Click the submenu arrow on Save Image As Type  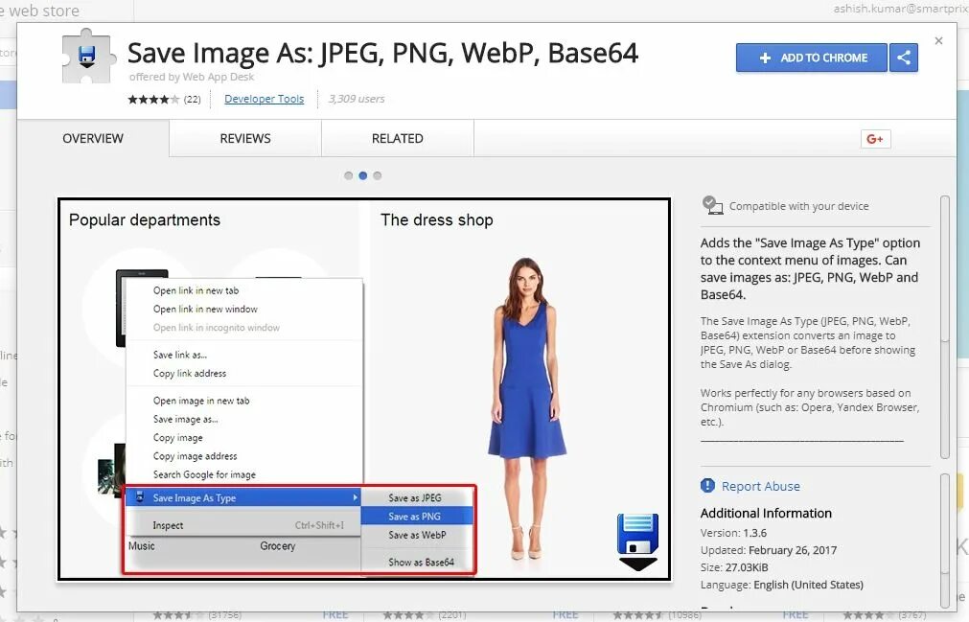pyautogui.click(x=355, y=497)
